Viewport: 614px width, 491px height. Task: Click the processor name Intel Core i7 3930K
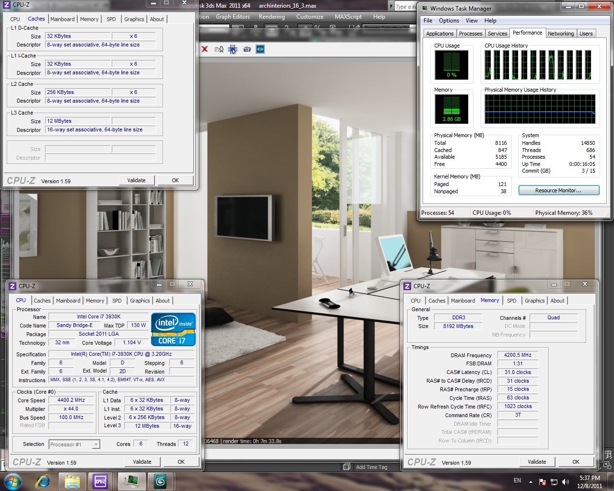point(99,316)
